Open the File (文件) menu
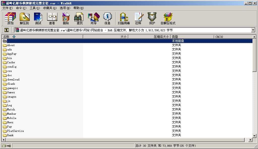This screenshot has height=149, width=258. (7, 8)
